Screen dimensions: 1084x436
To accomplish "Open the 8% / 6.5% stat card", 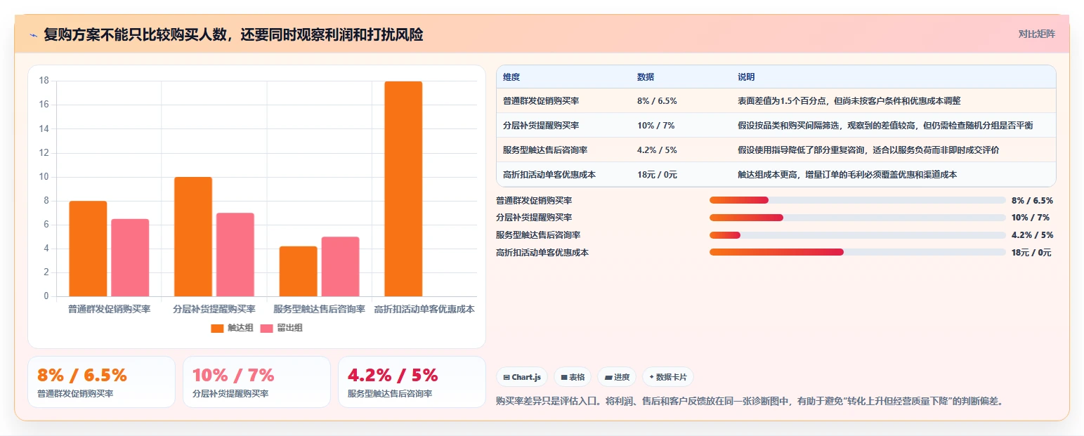I will [101, 382].
